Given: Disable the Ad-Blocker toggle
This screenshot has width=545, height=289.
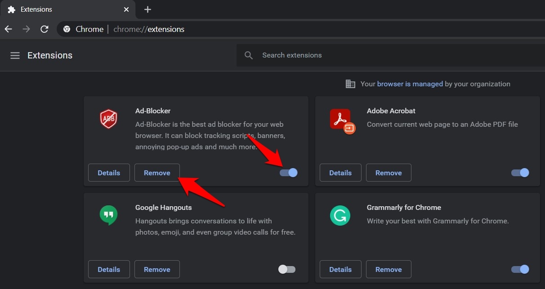Looking at the screenshot, I should coord(289,173).
